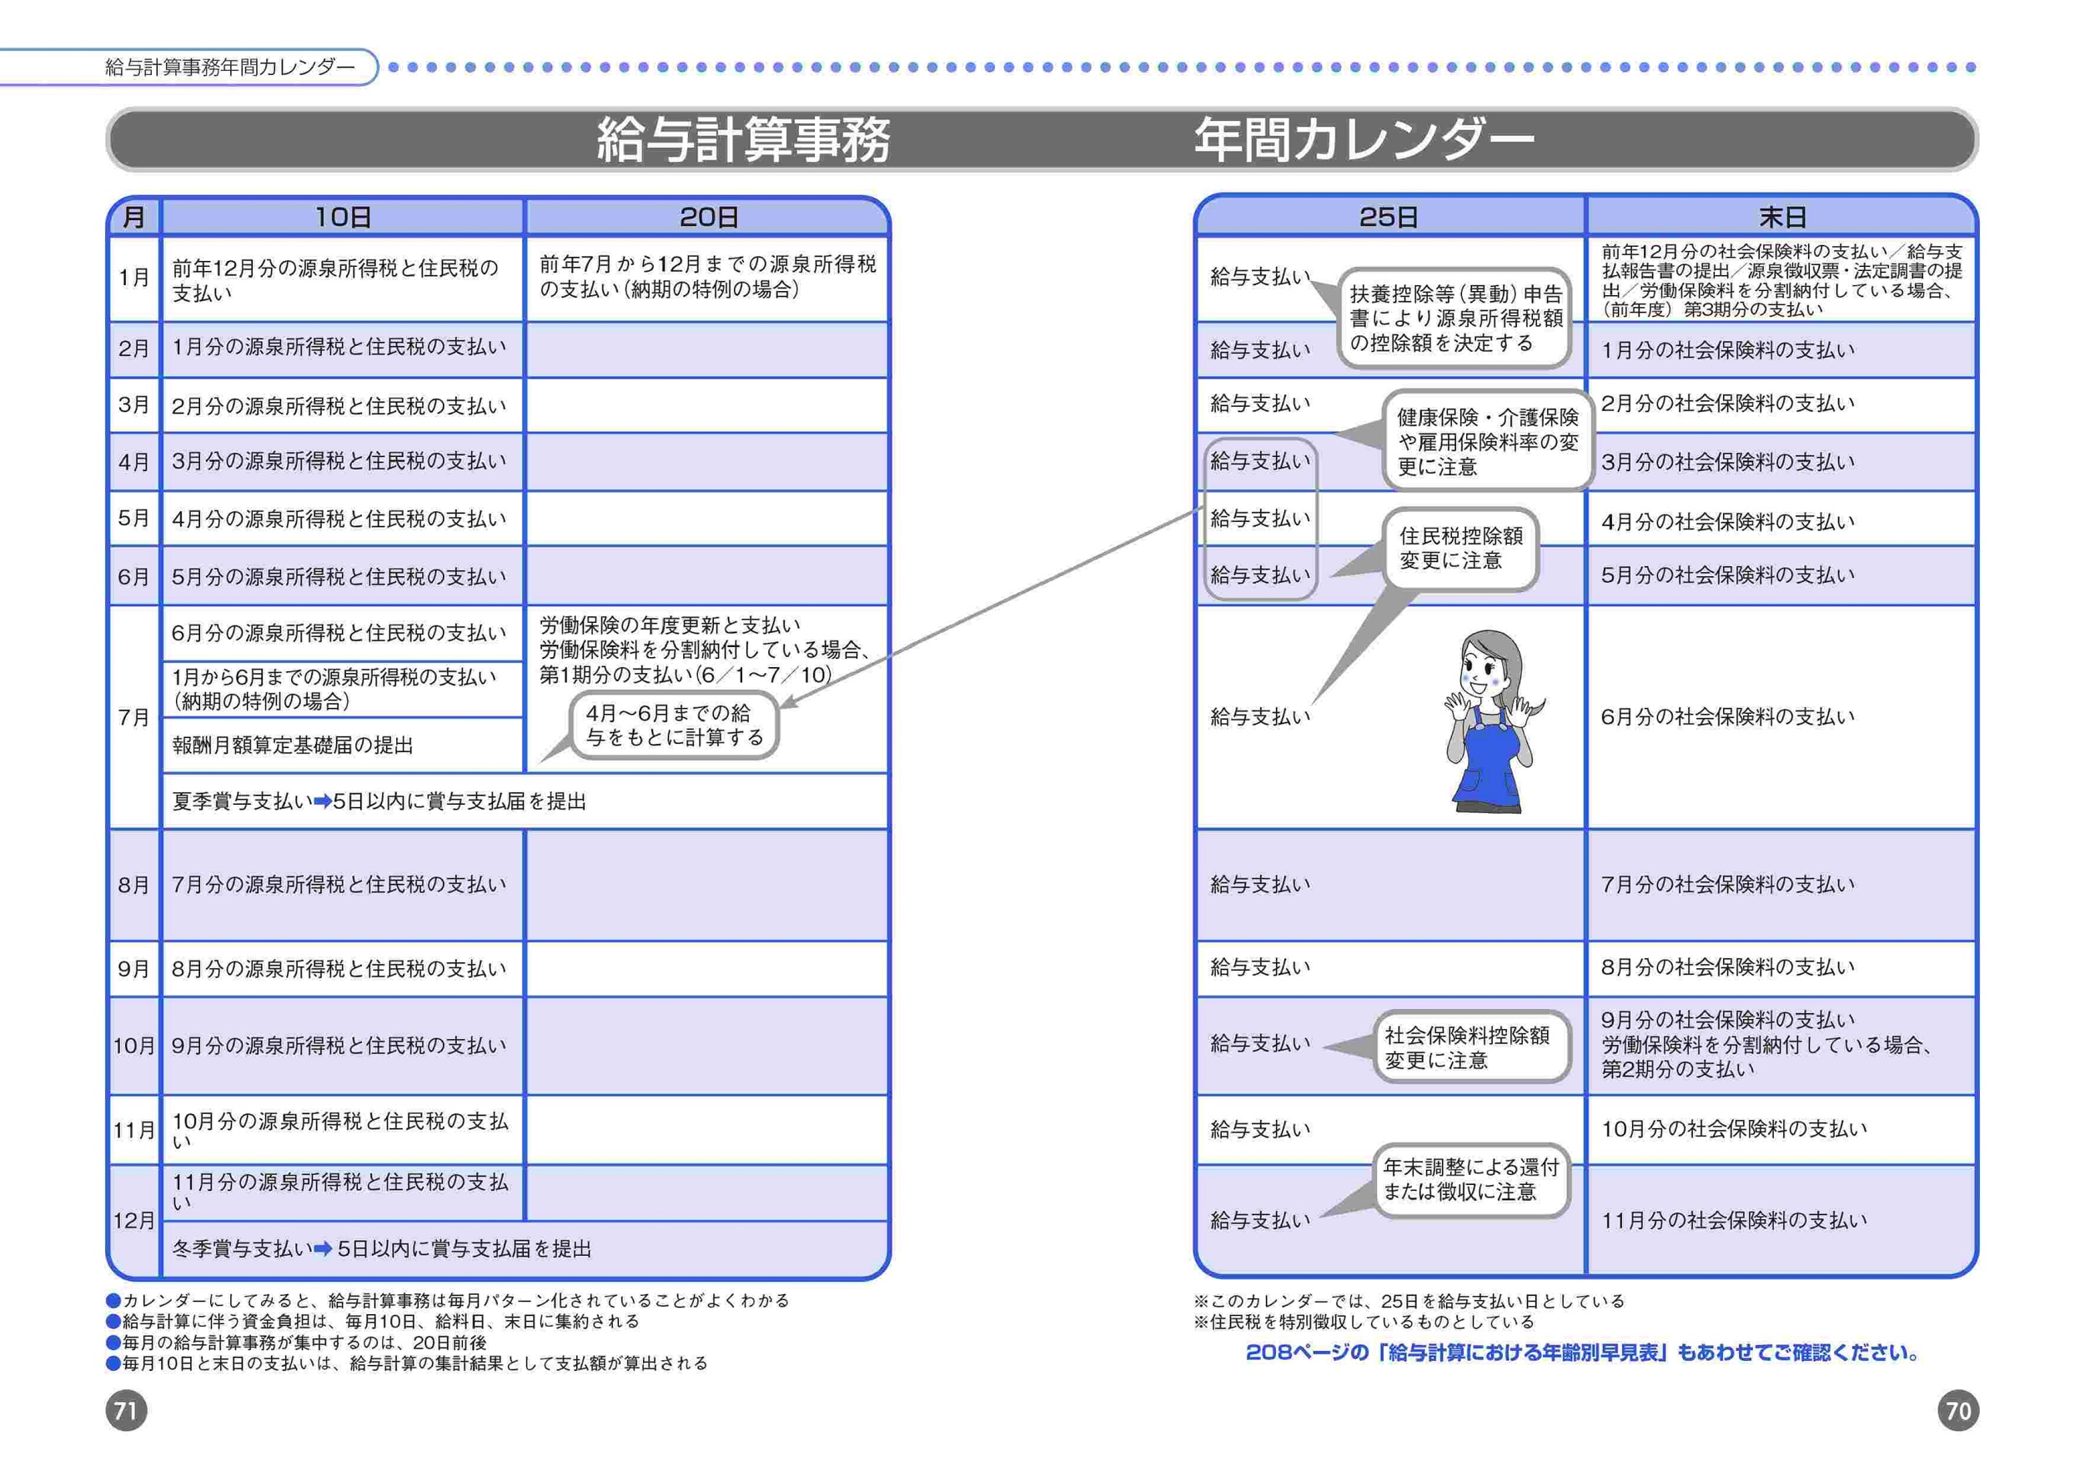
Task: Click the page number 71 badge
Action: [126, 1411]
